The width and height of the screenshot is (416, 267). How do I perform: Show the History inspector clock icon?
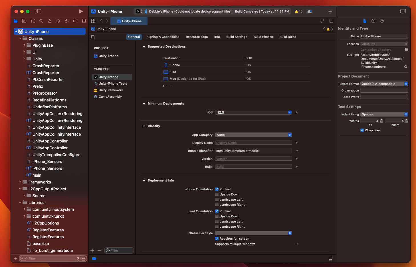[373, 21]
